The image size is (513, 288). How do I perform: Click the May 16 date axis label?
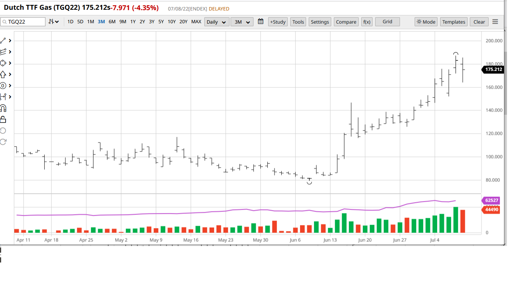191,240
